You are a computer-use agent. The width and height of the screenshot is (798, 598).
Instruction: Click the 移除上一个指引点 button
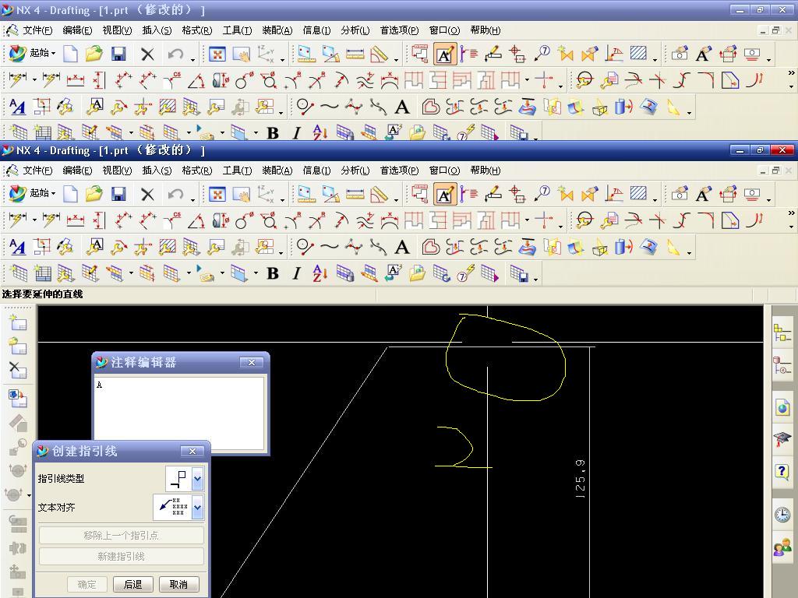pyautogui.click(x=121, y=535)
